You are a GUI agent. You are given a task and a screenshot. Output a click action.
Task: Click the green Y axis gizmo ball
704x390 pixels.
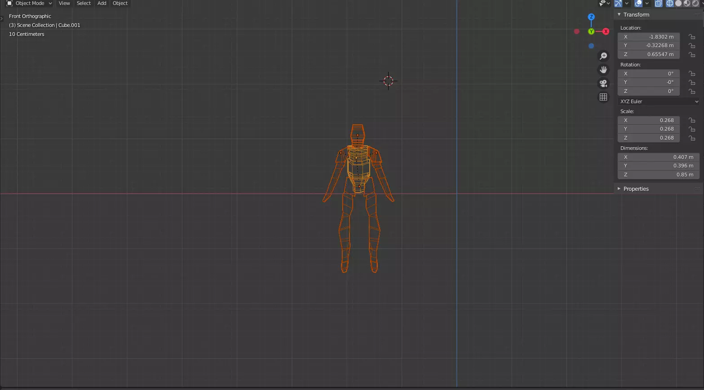coord(591,31)
